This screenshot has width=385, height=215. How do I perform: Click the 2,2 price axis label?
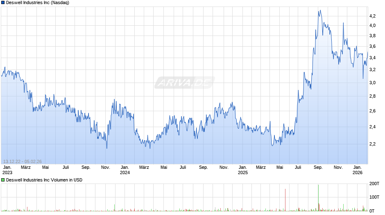(x=372, y=144)
